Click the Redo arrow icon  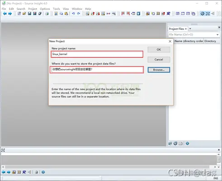tap(79, 14)
